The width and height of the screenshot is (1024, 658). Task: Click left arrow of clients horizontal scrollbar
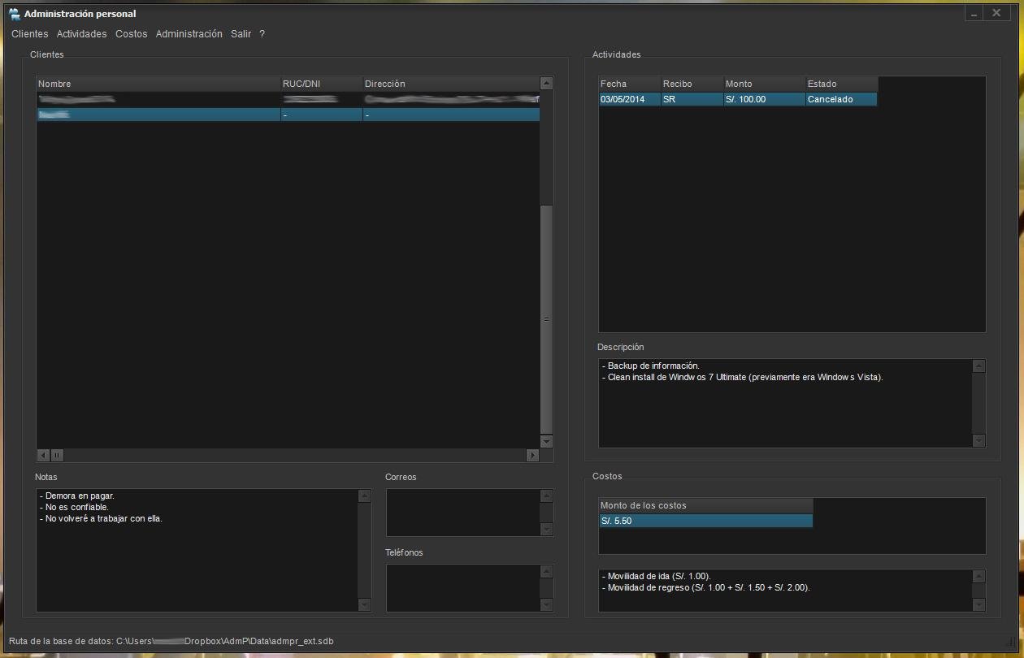44,455
